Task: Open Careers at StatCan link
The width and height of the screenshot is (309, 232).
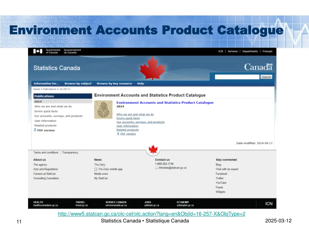Action: tap(45, 174)
